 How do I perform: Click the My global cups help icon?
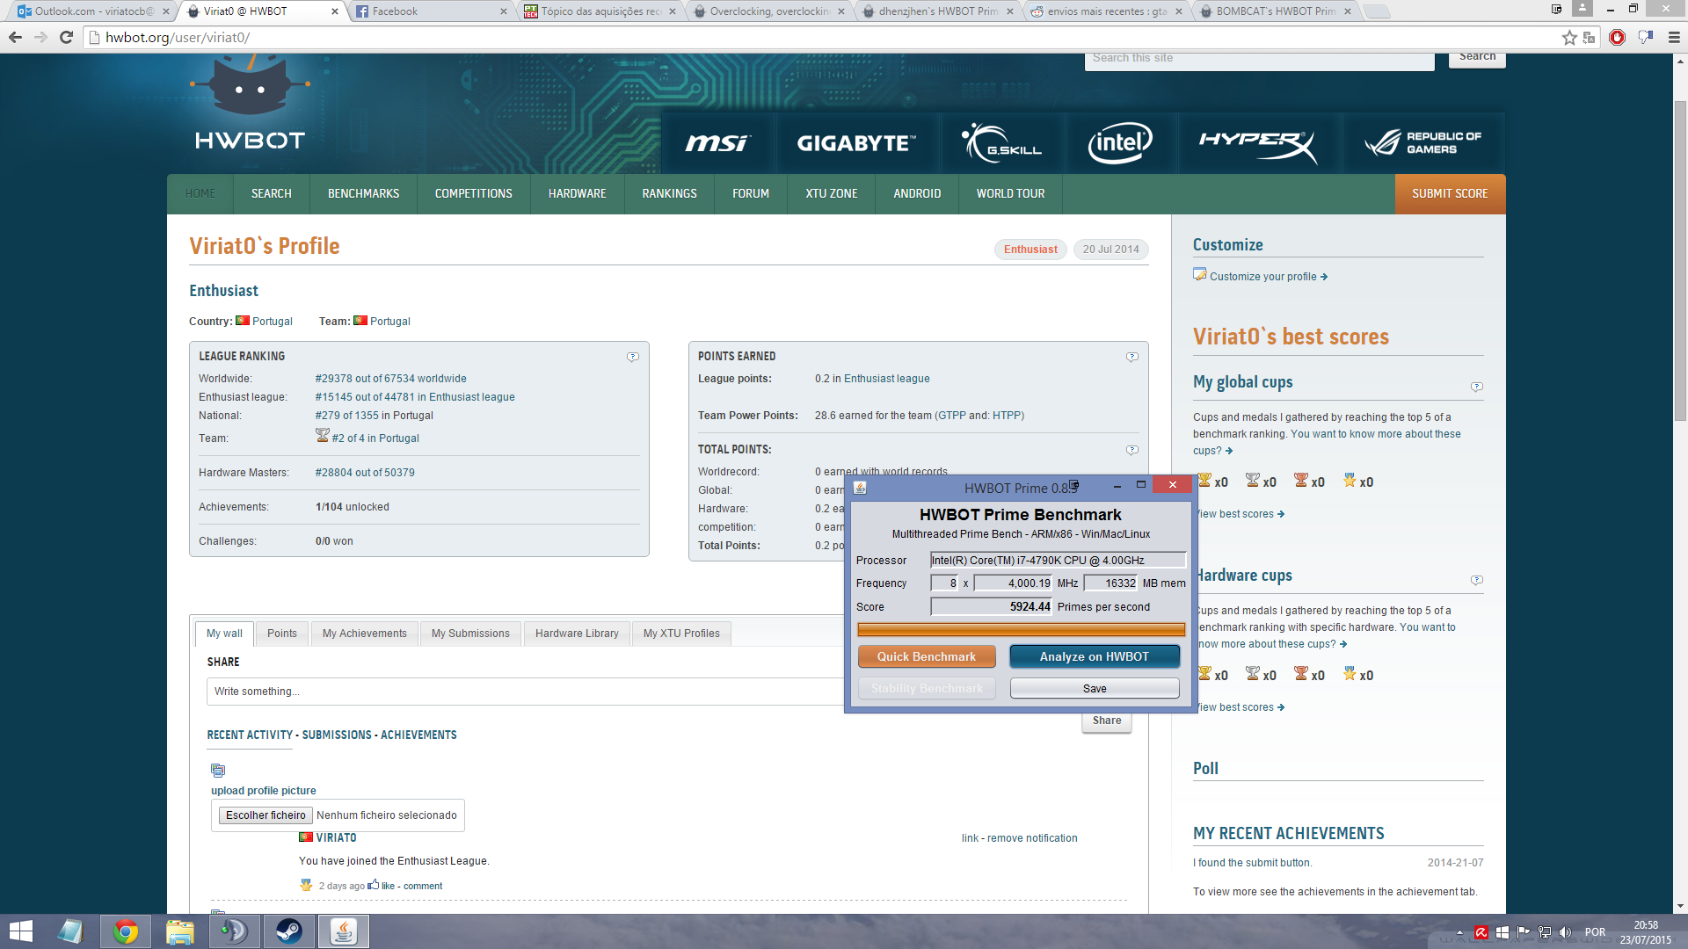(x=1477, y=387)
